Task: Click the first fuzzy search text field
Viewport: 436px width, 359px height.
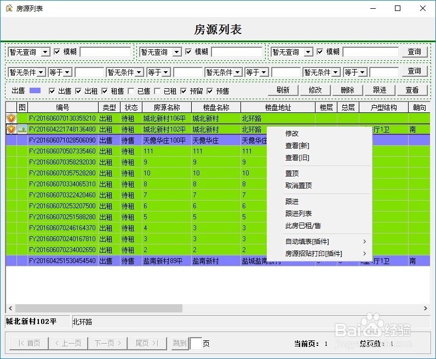Action: coord(105,52)
